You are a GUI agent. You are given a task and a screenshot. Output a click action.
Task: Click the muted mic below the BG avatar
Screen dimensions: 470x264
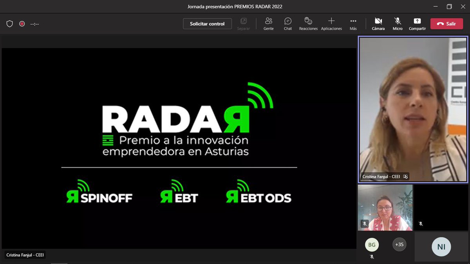point(372,256)
